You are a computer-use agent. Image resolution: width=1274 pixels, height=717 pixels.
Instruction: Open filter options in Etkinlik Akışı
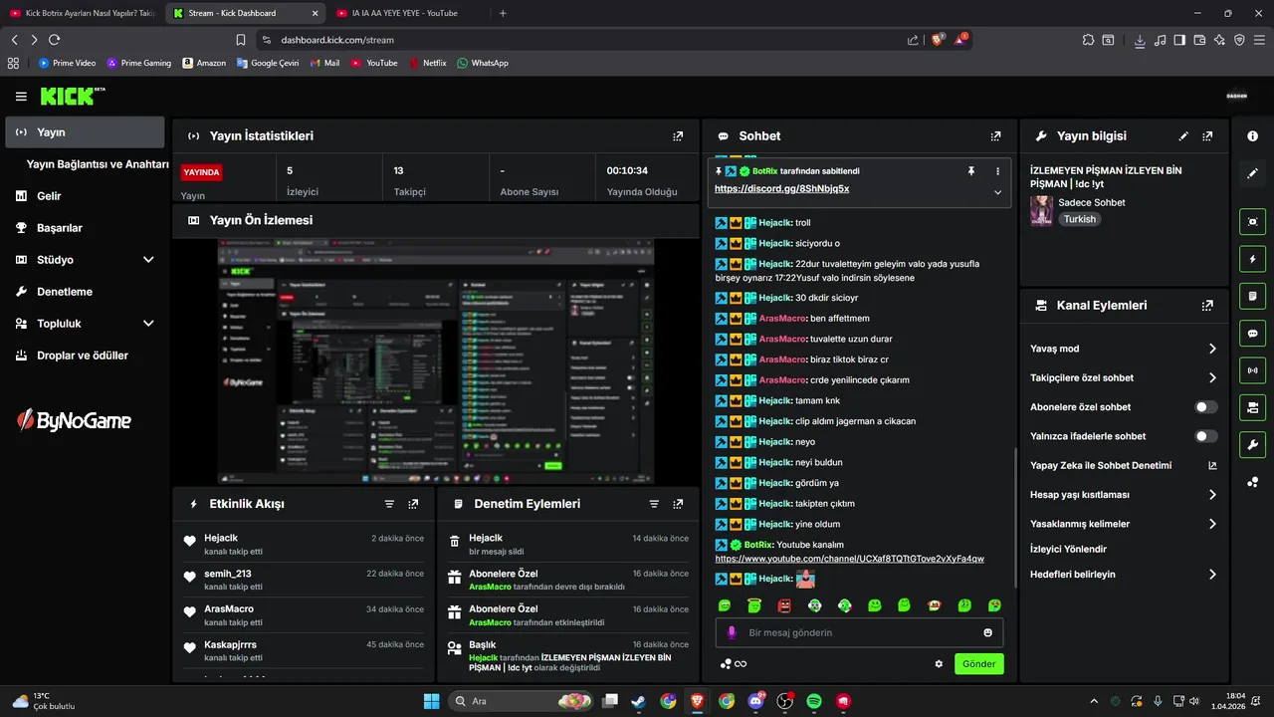(389, 504)
